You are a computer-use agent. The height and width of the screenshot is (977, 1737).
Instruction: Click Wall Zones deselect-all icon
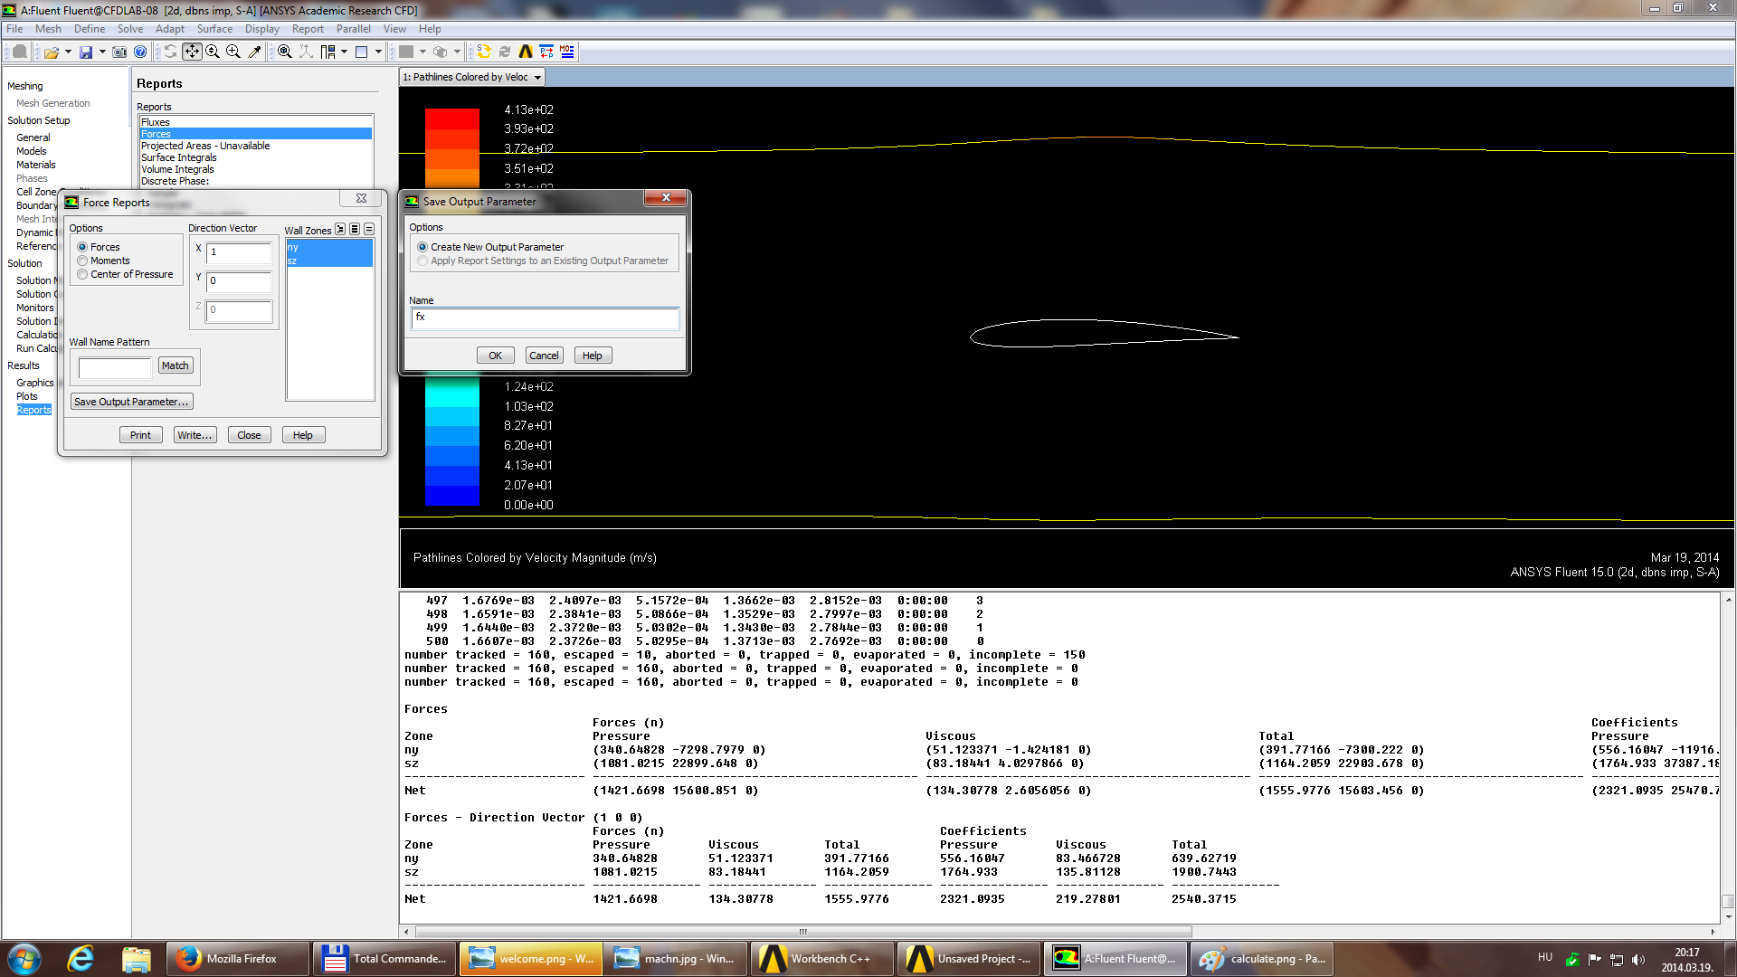click(369, 230)
